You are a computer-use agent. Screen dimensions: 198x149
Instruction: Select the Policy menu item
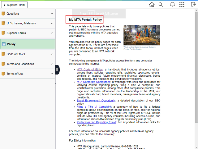pyautogui.click(x=28, y=44)
